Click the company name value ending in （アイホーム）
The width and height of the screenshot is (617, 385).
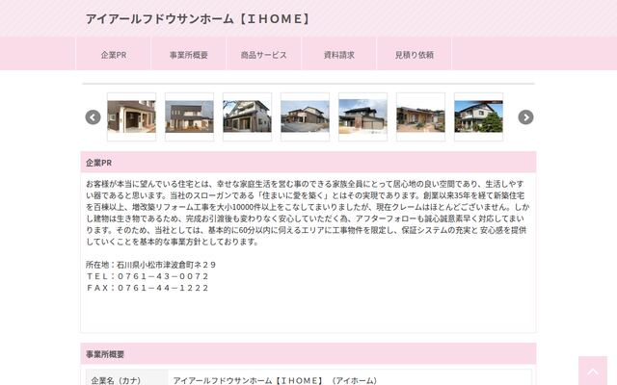click(275, 380)
